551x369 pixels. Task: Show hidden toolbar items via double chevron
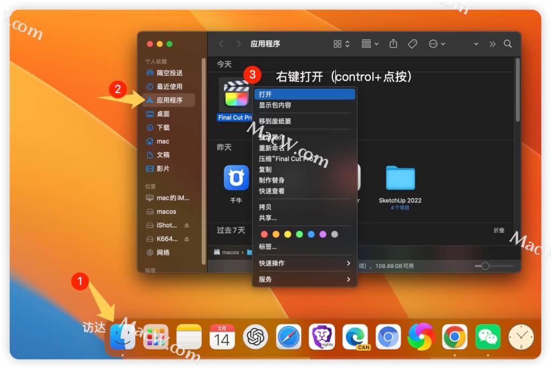coord(492,44)
